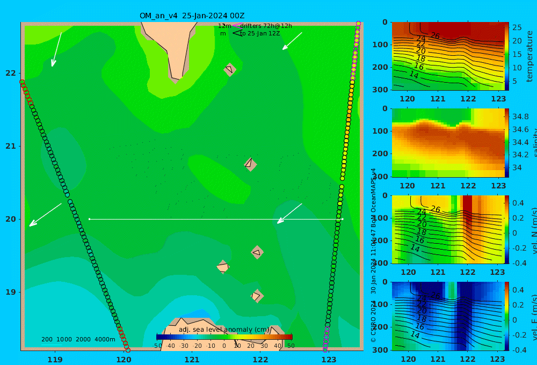Click the 34.2 tick on salinity scale
537x365 pixels.
point(520,155)
